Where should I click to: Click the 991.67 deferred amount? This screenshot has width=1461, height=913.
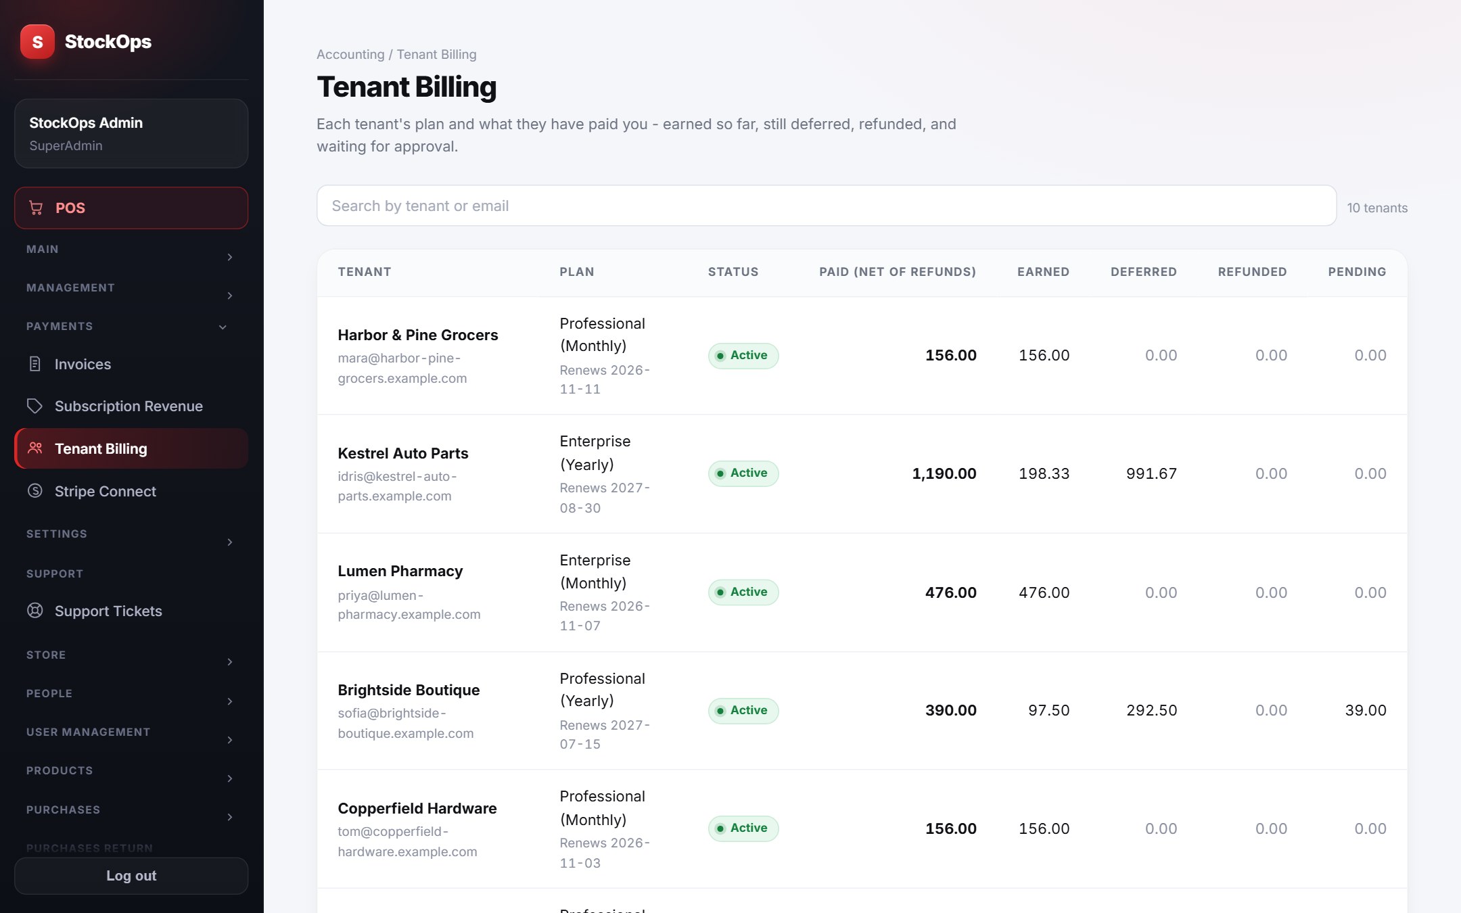[1151, 473]
